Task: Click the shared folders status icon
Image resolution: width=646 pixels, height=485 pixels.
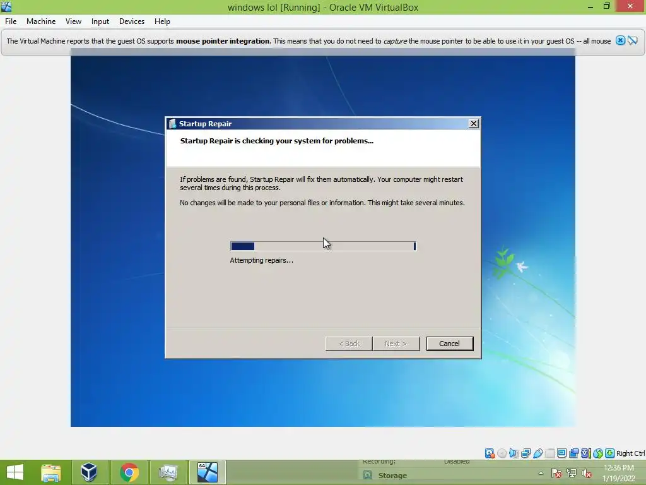Action: [549, 453]
